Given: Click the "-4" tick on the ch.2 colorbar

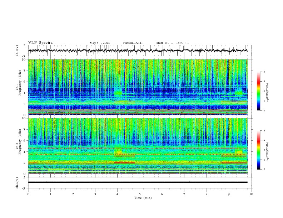Looking at the screenshot, I should 264,140.
